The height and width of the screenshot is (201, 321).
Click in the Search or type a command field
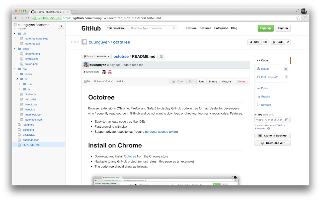151,28
